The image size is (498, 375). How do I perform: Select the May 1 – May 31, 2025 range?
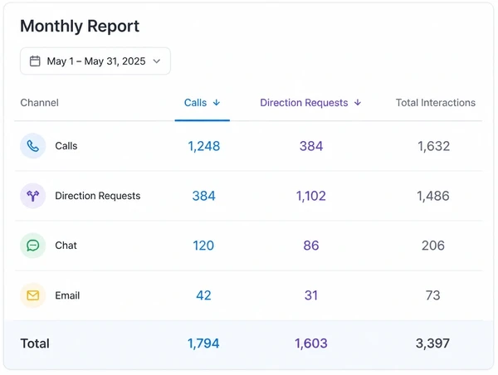(95, 61)
